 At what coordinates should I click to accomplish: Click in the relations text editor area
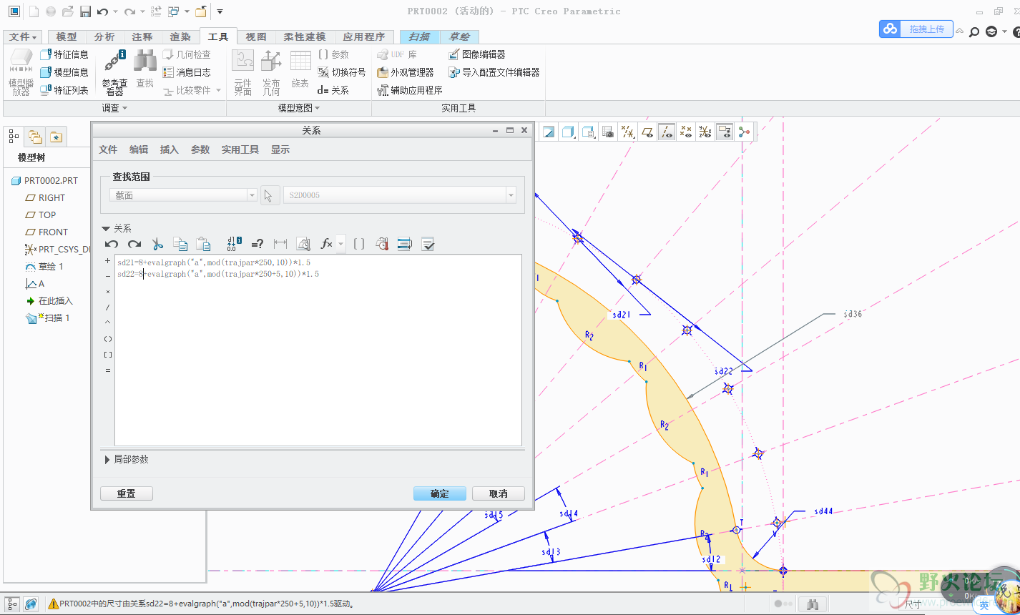pos(318,350)
